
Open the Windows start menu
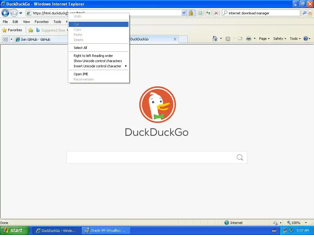pyautogui.click(x=14, y=231)
